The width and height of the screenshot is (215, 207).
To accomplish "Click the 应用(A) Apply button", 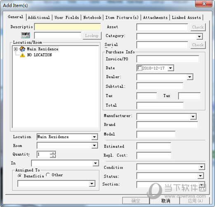I will (x=195, y=201).
